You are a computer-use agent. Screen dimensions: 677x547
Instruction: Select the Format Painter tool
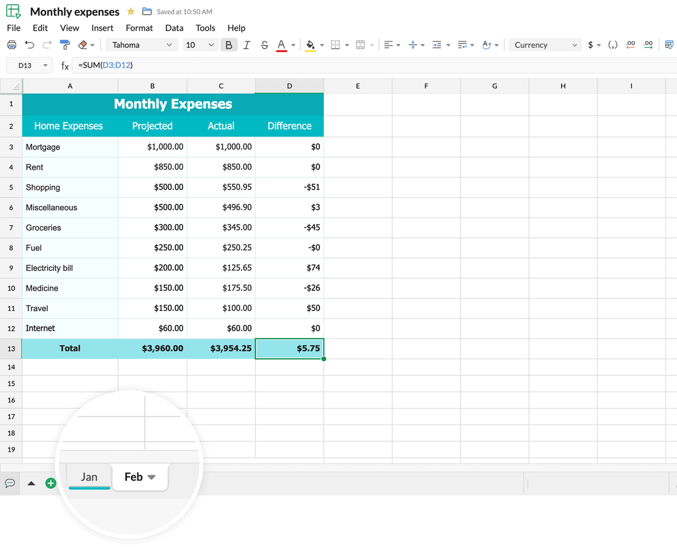tap(65, 44)
